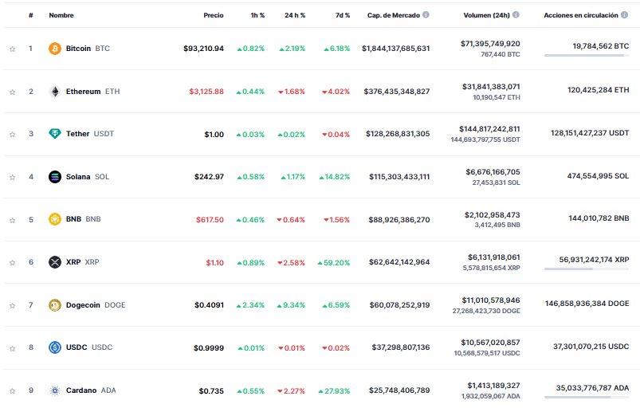640x408 pixels.
Task: Mark Cardano as favorite with star
Action: pyautogui.click(x=12, y=390)
